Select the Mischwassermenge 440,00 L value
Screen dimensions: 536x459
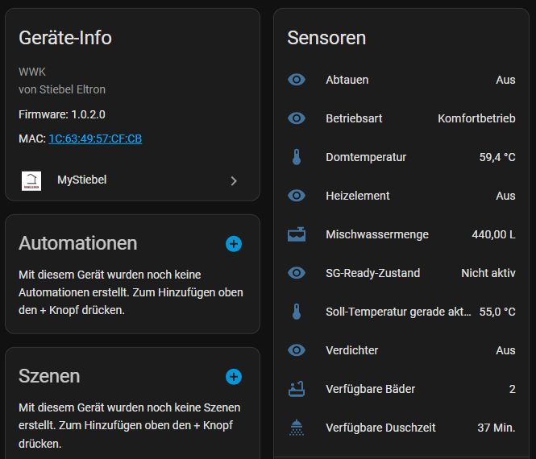493,234
